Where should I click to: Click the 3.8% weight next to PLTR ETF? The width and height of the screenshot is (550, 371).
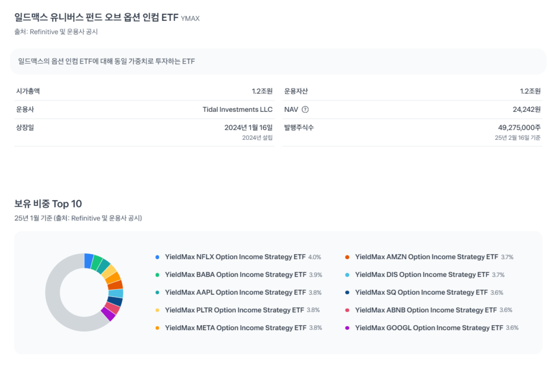click(313, 310)
